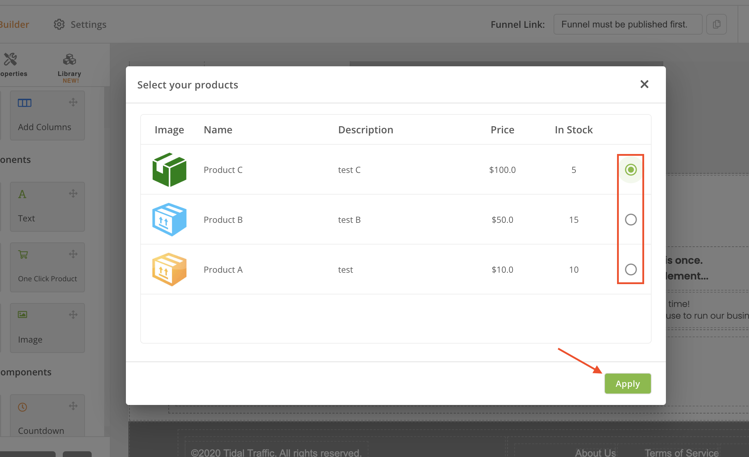
Task: Click the Settings gear icon
Action: click(x=59, y=25)
